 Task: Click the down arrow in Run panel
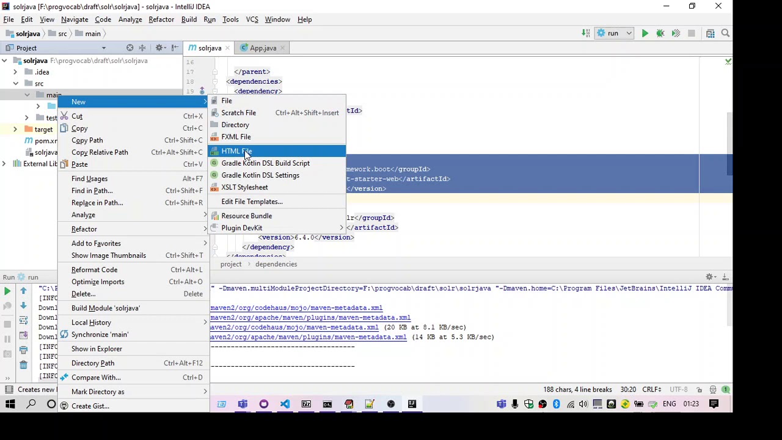23,306
